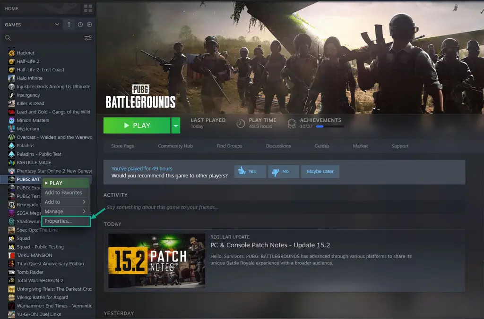
Task: Click the library search magnifier icon
Action: pyautogui.click(x=8, y=38)
